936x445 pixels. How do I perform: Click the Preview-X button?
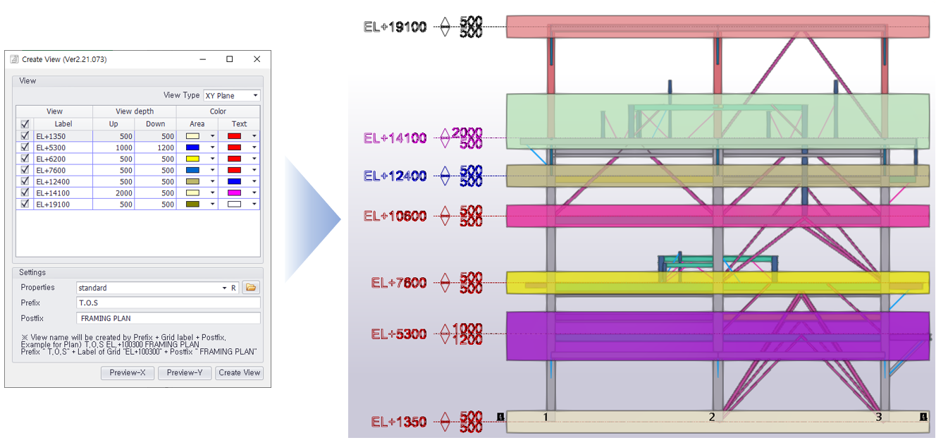coord(128,372)
